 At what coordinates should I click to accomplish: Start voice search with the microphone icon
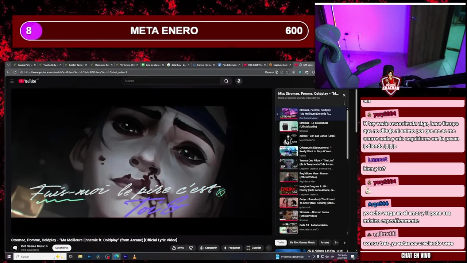click(239, 81)
